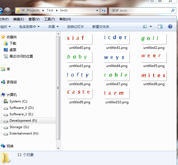Expand System (C:) tree arrow
This screenshot has width=178, height=165.
click(x=2, y=101)
